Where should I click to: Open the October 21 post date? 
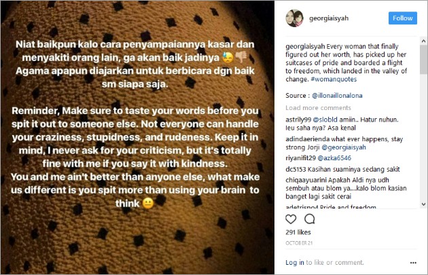[x=299, y=243]
